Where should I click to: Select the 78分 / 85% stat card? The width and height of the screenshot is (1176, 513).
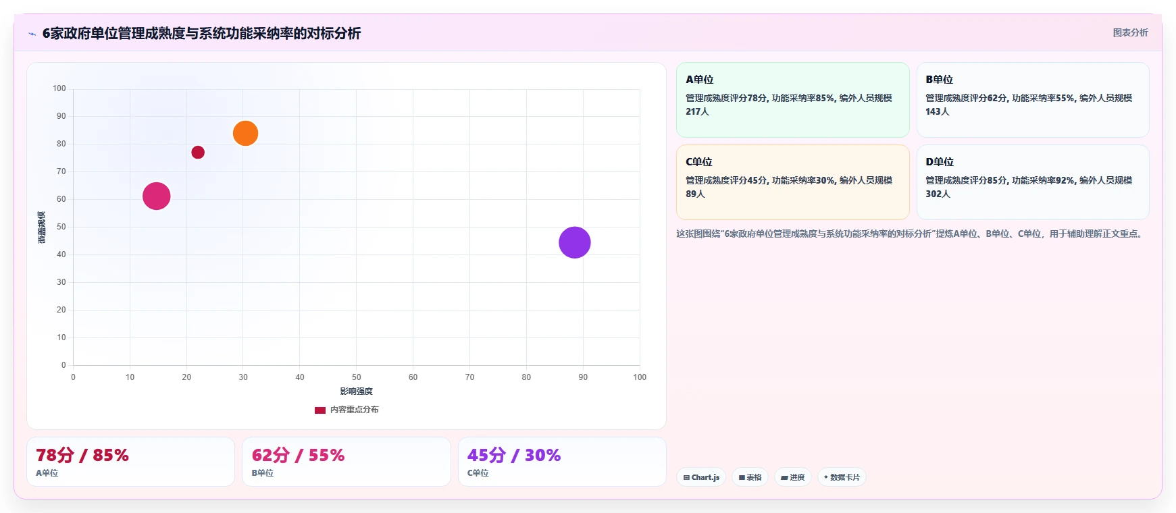pyautogui.click(x=130, y=462)
